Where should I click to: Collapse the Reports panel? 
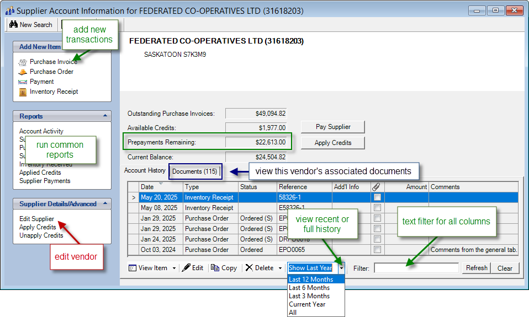[105, 116]
